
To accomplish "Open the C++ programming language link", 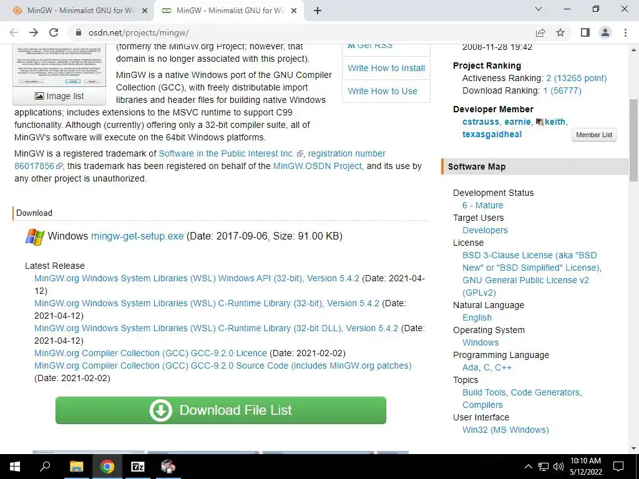I will [503, 367].
